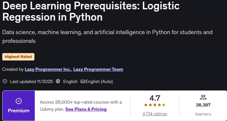Click the Highest Rated badge
The height and width of the screenshot is (121, 227).
click(x=18, y=57)
